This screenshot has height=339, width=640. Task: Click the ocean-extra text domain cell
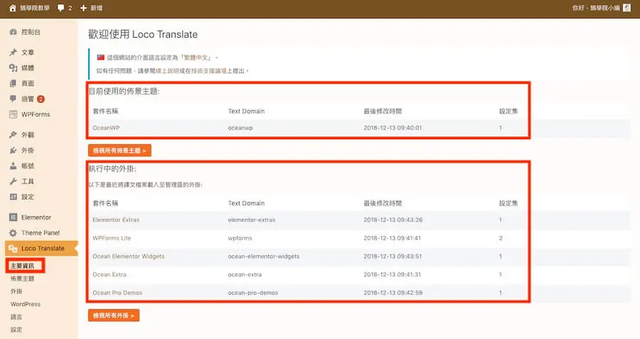(245, 274)
